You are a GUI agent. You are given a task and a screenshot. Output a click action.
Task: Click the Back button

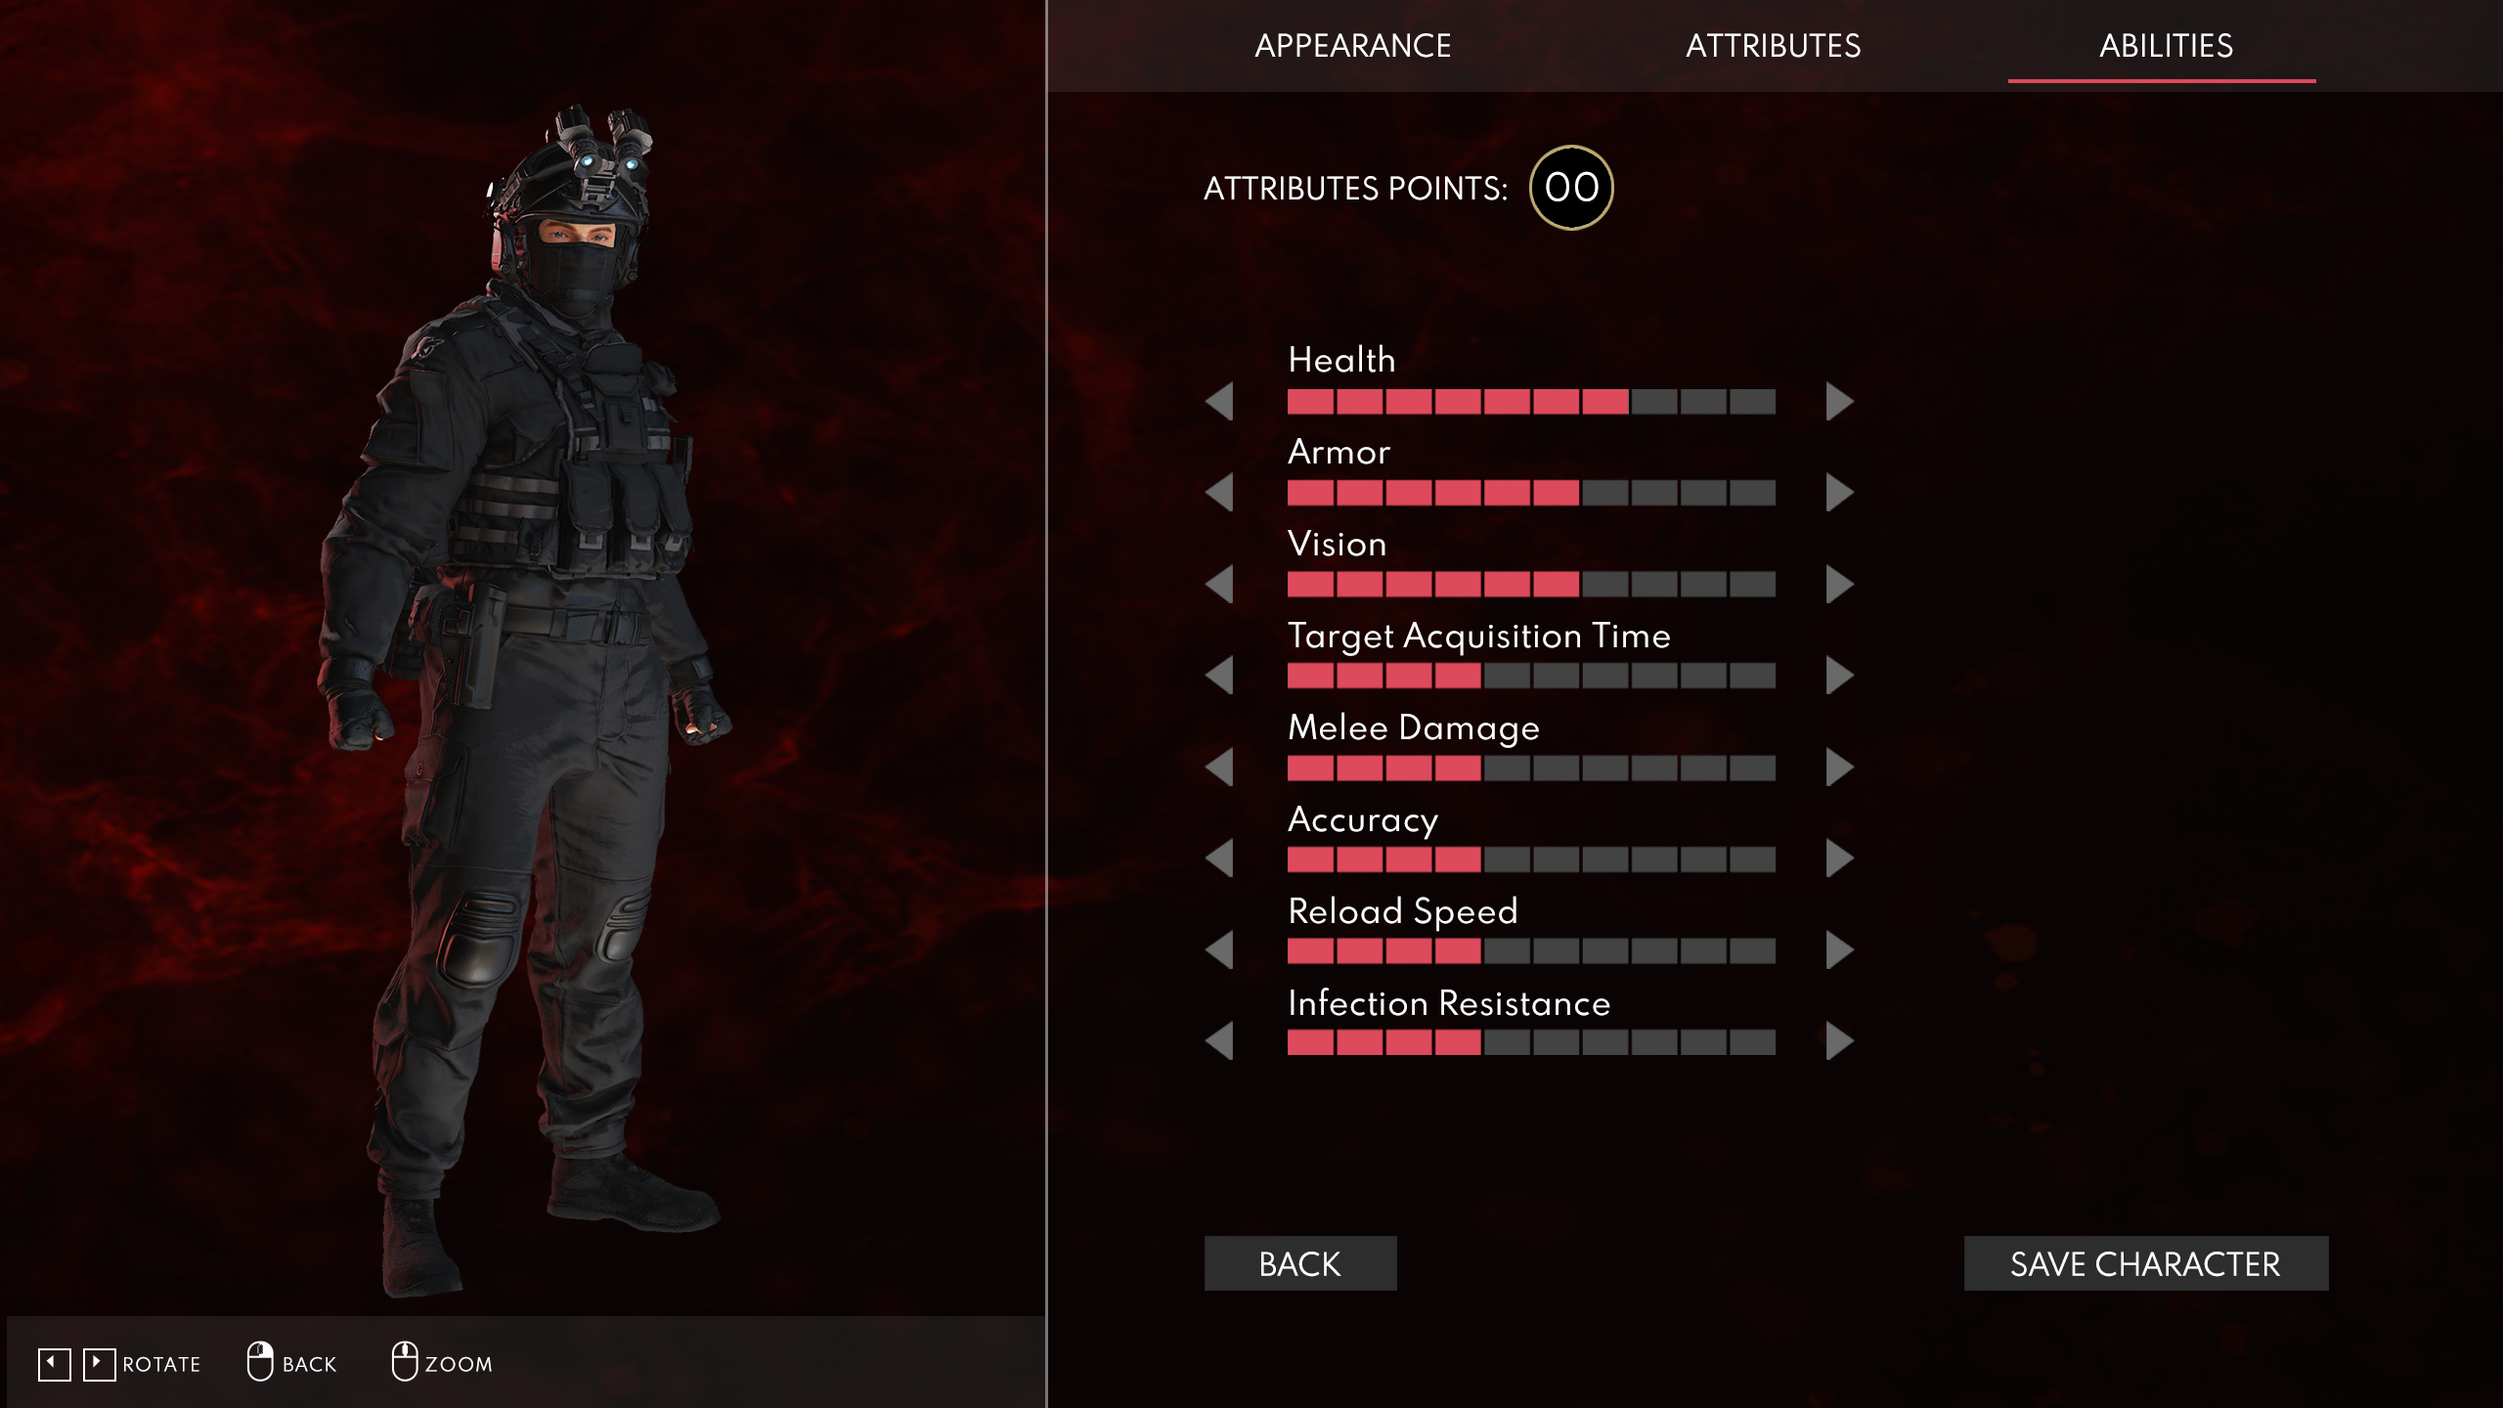click(x=1300, y=1263)
